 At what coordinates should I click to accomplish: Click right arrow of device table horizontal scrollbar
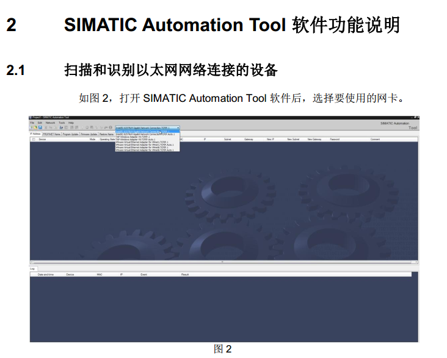416,262
